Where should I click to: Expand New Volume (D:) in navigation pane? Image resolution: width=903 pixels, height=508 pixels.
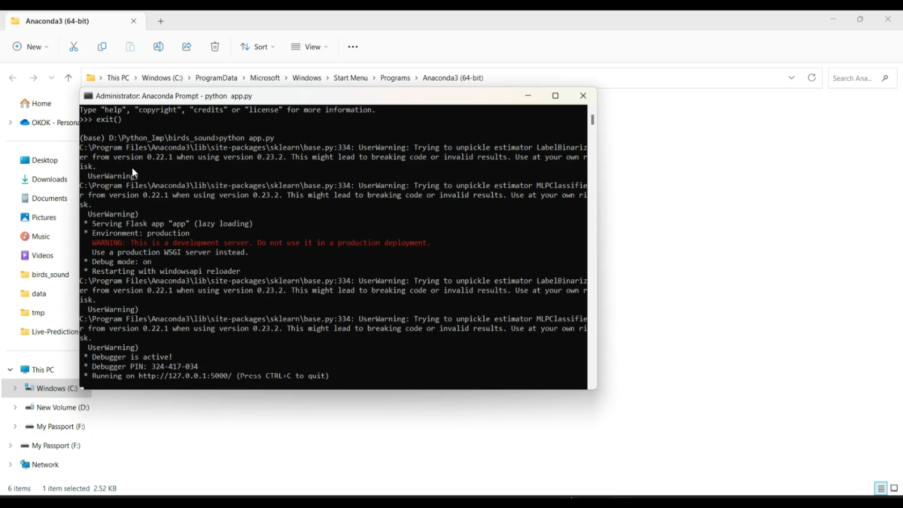tap(15, 407)
